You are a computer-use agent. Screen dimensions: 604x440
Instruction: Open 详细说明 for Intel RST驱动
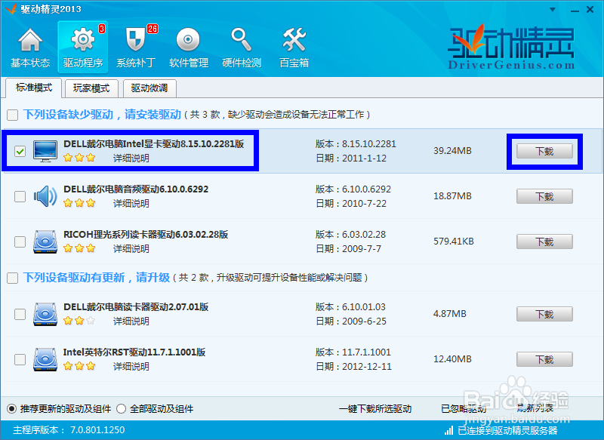pos(131,367)
